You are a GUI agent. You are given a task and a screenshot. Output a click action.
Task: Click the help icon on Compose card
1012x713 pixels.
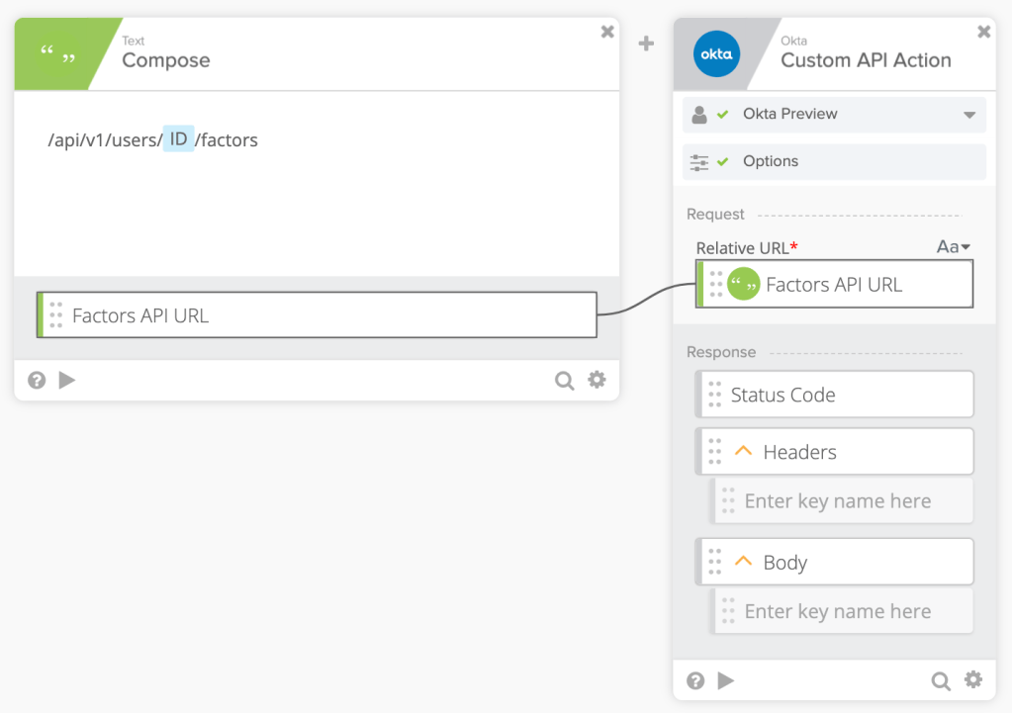[x=37, y=380]
